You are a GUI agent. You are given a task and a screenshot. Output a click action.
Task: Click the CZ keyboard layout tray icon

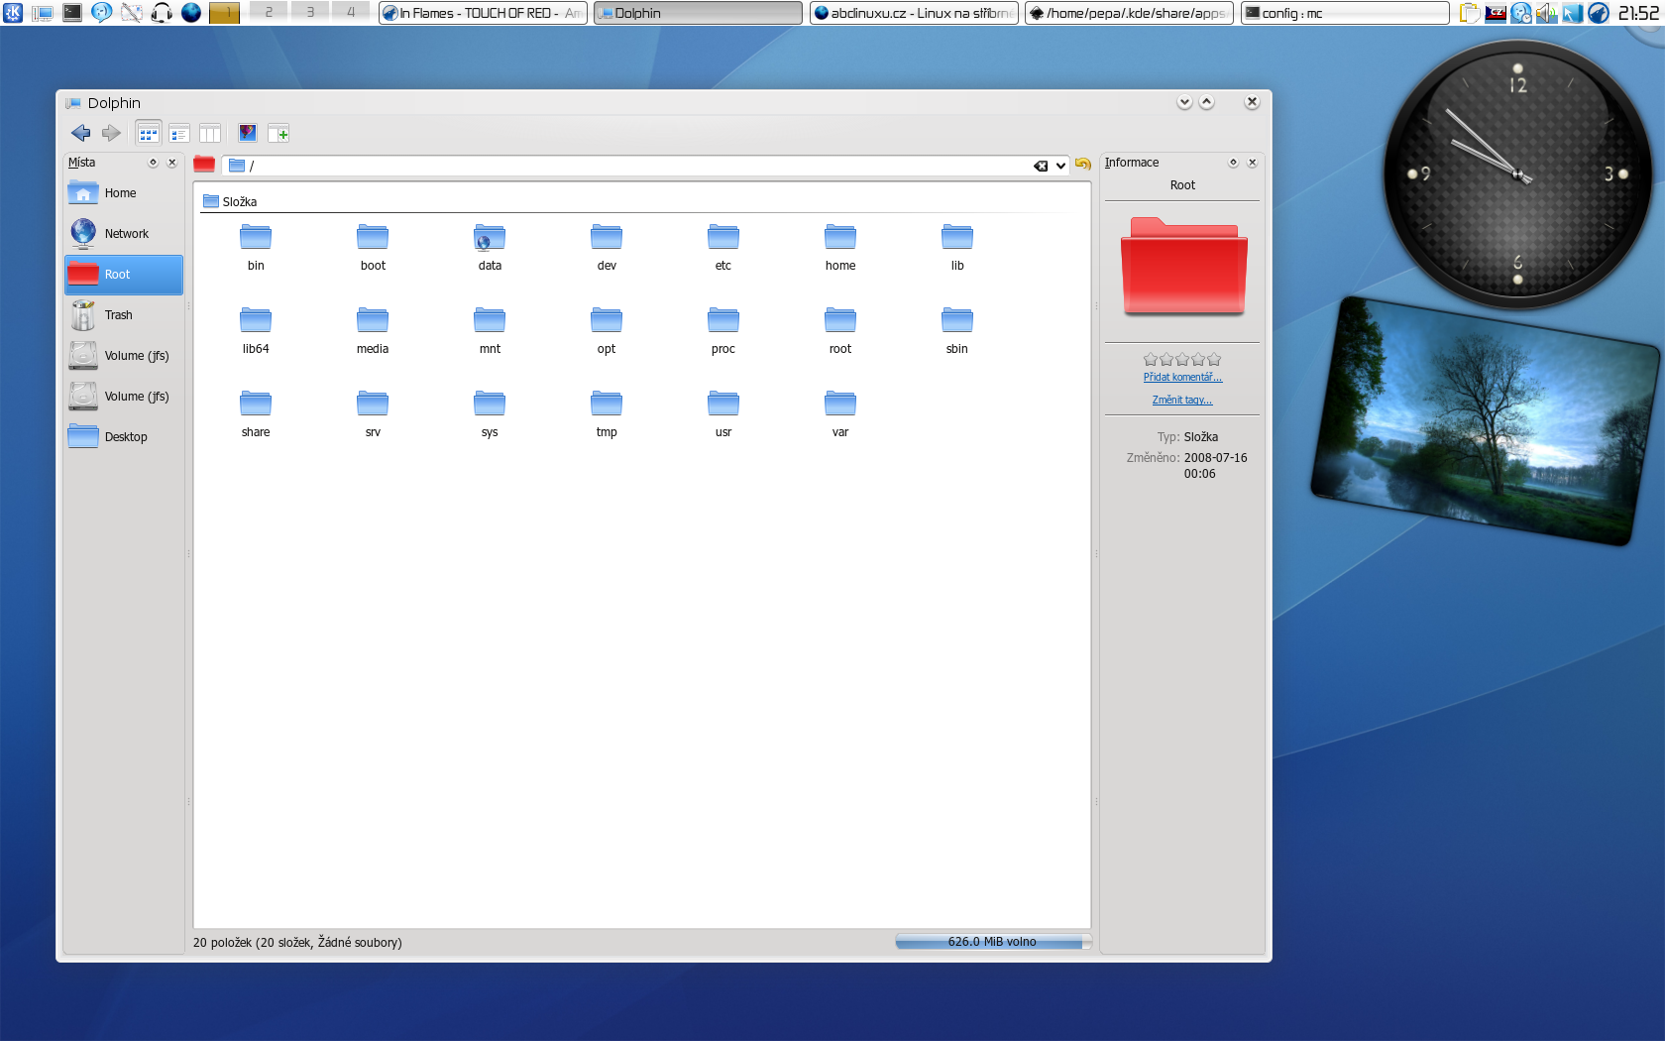1496,13
